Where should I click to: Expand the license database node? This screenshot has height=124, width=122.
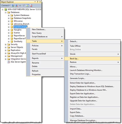coord(9,33)
